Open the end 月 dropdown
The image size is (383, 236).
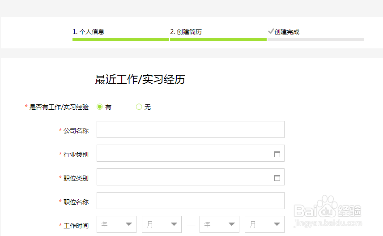click(x=264, y=224)
